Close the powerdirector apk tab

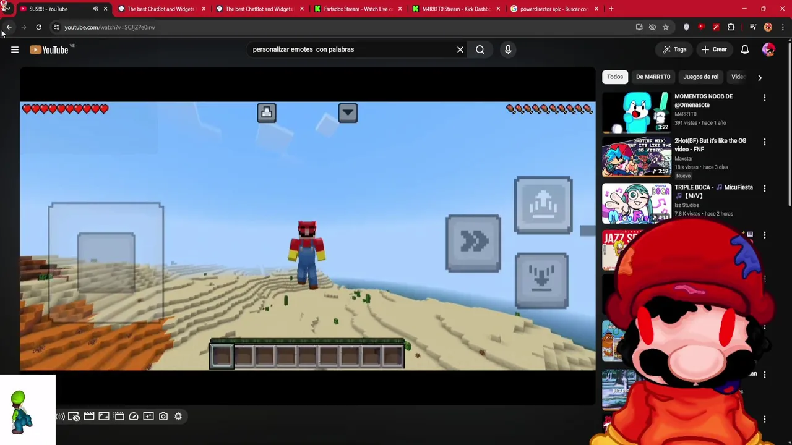pos(596,9)
